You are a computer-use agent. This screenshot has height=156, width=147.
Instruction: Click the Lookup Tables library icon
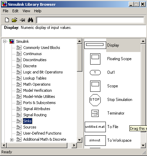19,78
